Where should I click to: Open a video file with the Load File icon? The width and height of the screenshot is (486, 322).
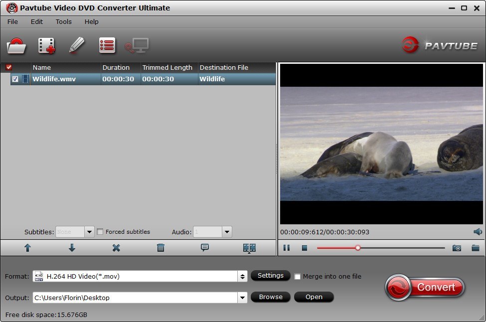point(16,45)
